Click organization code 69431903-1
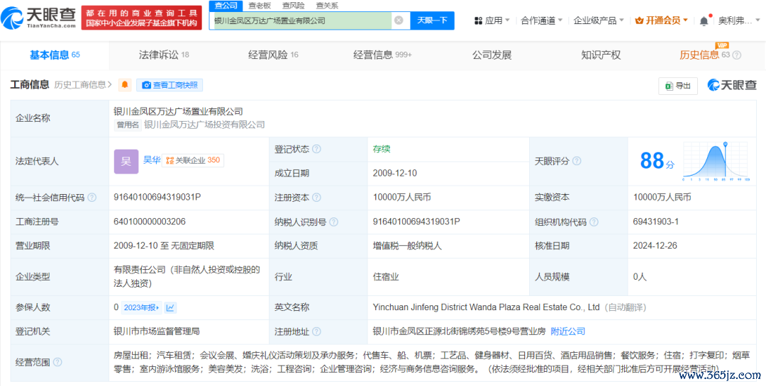766x386 pixels. click(x=655, y=222)
